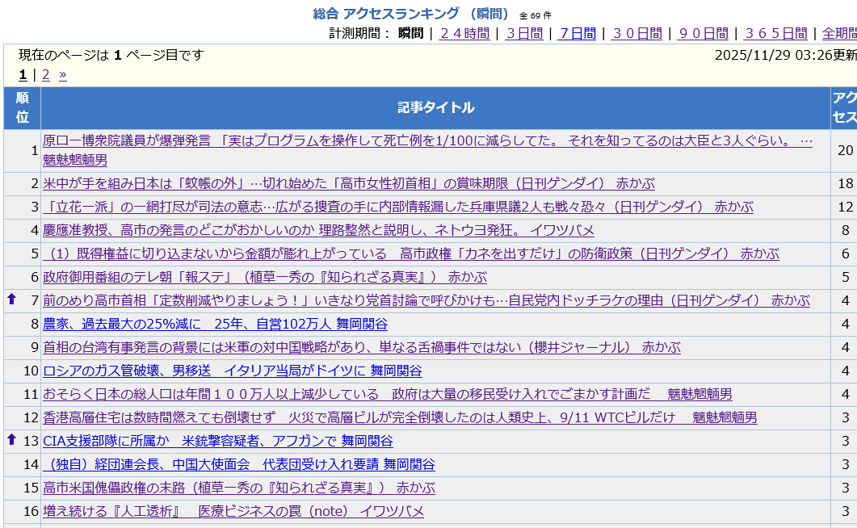Open the 「立花一派」 article at rank 3

click(x=397, y=207)
